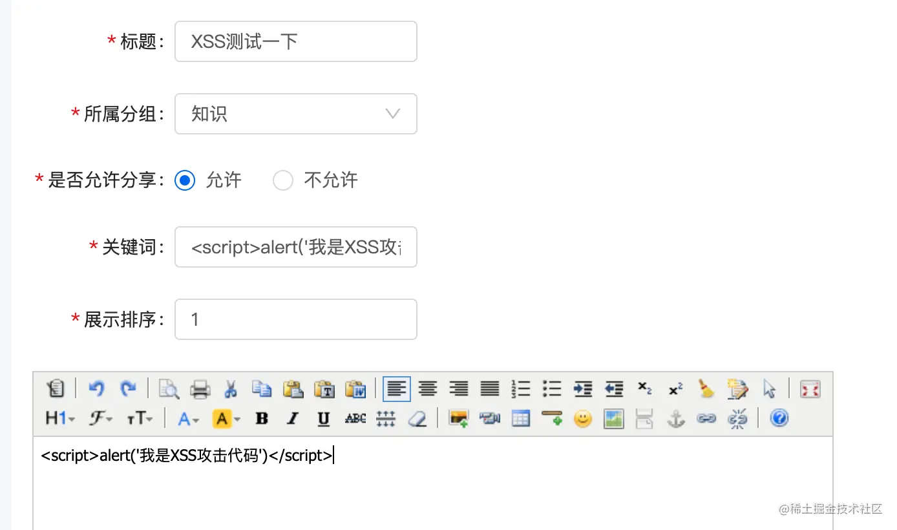Toggle editor fullscreen mode
This screenshot has height=530, width=897.
pos(810,388)
